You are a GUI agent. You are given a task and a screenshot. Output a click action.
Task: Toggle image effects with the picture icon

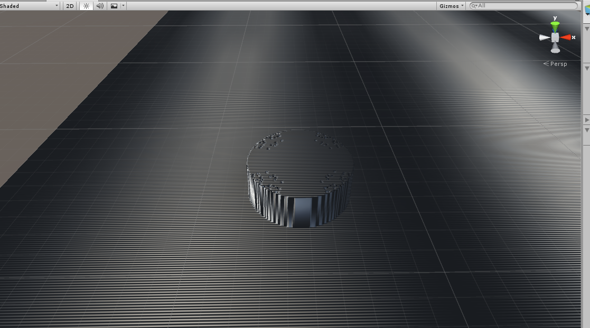tap(114, 6)
